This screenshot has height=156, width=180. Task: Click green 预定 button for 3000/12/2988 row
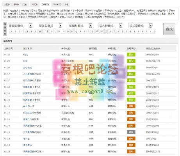tap(131, 74)
